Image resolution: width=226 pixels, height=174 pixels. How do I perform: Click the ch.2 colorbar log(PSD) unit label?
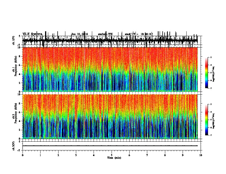click(x=214, y=121)
